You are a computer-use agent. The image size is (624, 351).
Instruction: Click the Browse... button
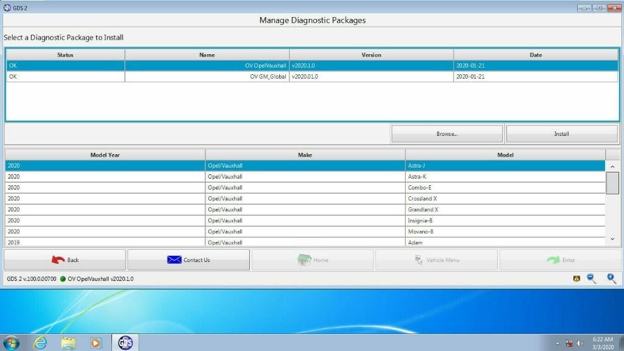click(447, 133)
